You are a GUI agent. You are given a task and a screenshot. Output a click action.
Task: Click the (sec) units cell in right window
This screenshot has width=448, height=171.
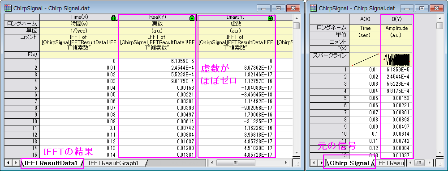click(x=365, y=35)
